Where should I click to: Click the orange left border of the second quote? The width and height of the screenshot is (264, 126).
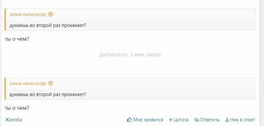coord(5,89)
